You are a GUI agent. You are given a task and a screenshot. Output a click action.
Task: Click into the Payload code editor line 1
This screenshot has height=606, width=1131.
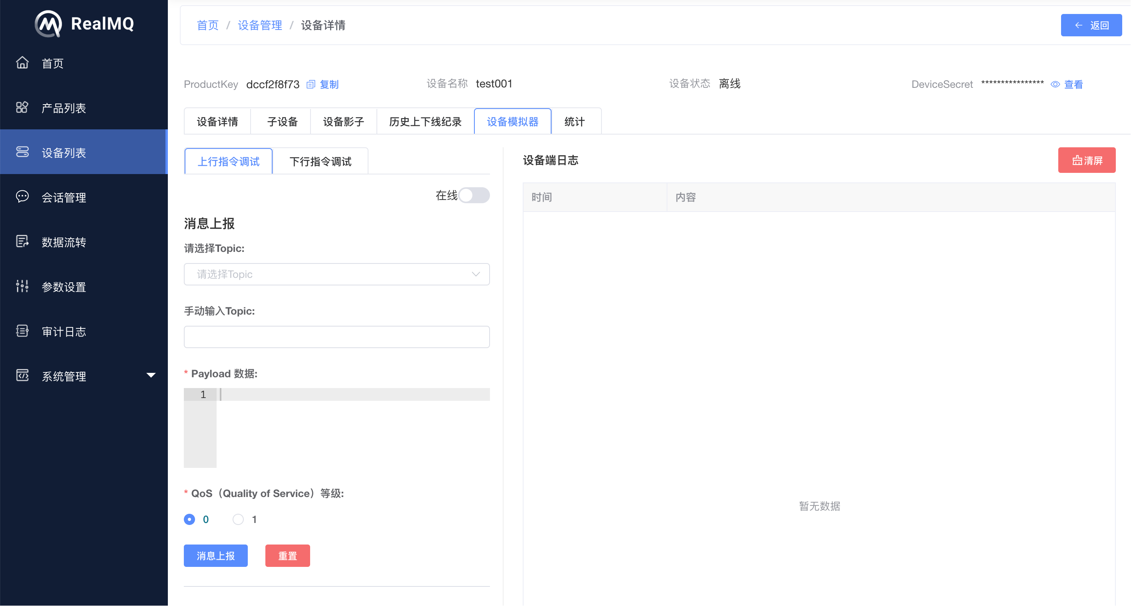point(354,394)
